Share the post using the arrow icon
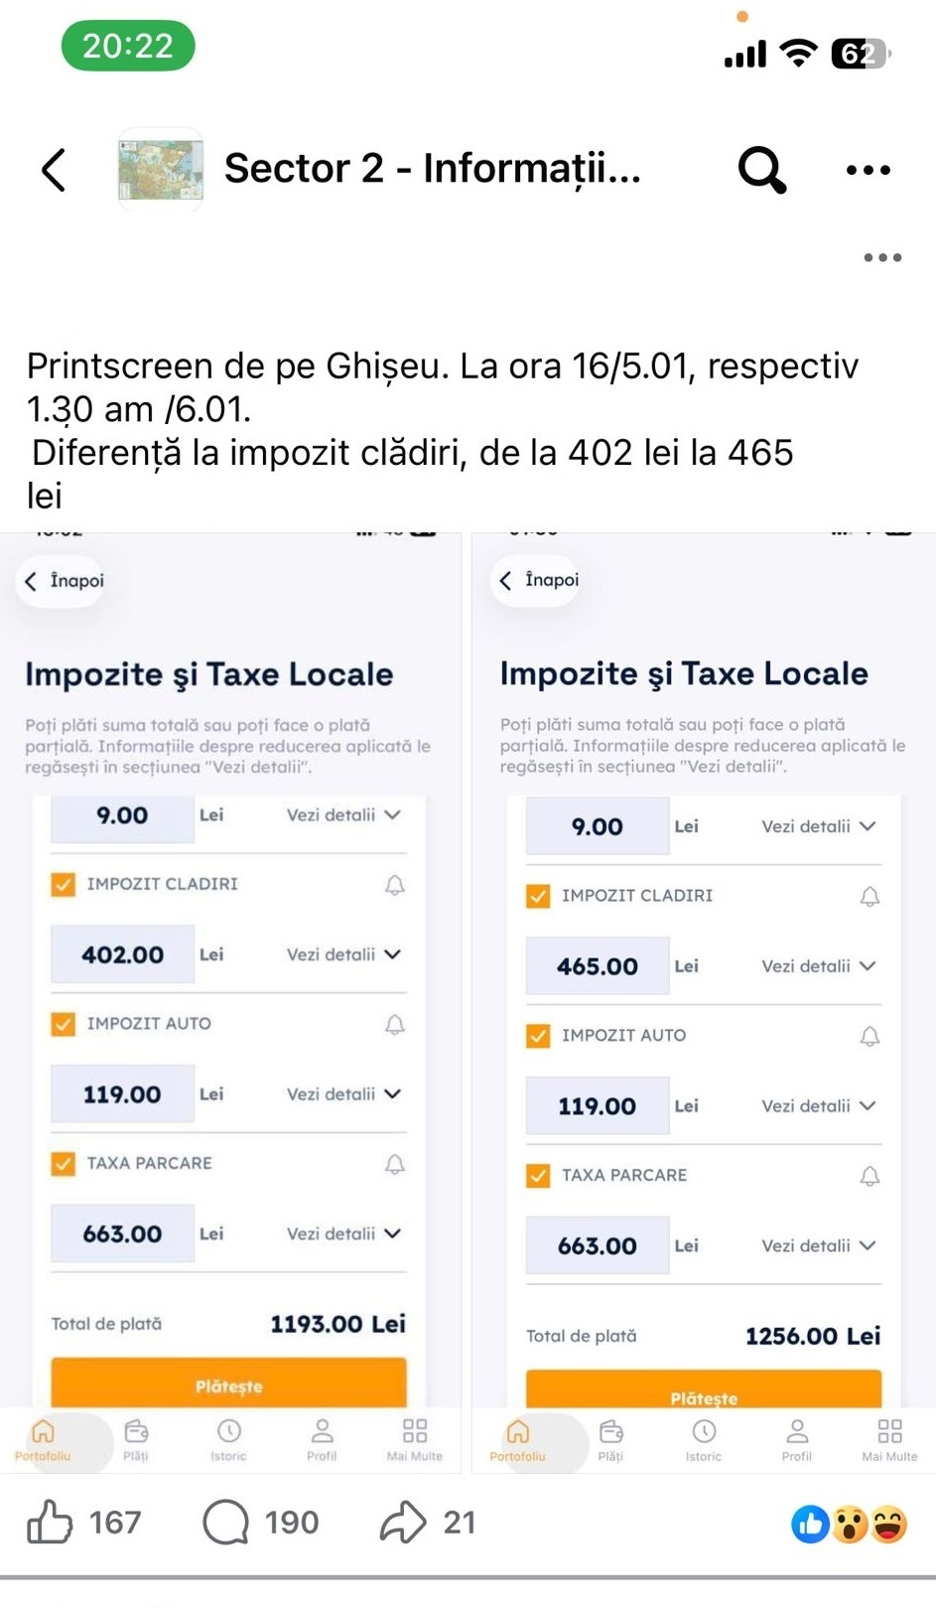The height and width of the screenshot is (1608, 936). (x=402, y=1522)
